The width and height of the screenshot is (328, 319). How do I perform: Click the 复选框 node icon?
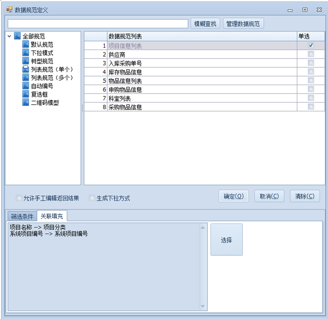point(26,94)
